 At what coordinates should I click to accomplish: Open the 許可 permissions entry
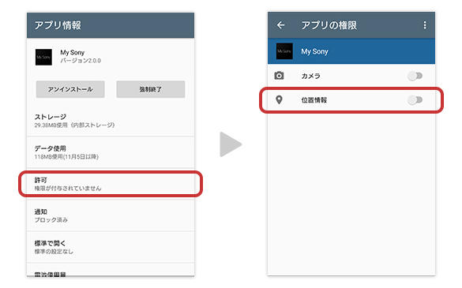pos(111,184)
